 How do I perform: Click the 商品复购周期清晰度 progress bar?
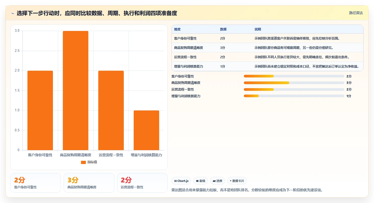pyautogui.click(x=294, y=83)
